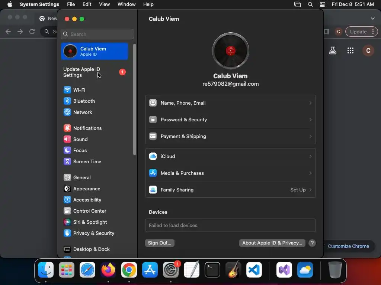This screenshot has height=285, width=381.
Task: Open the Edit menu
Action: tap(87, 4)
